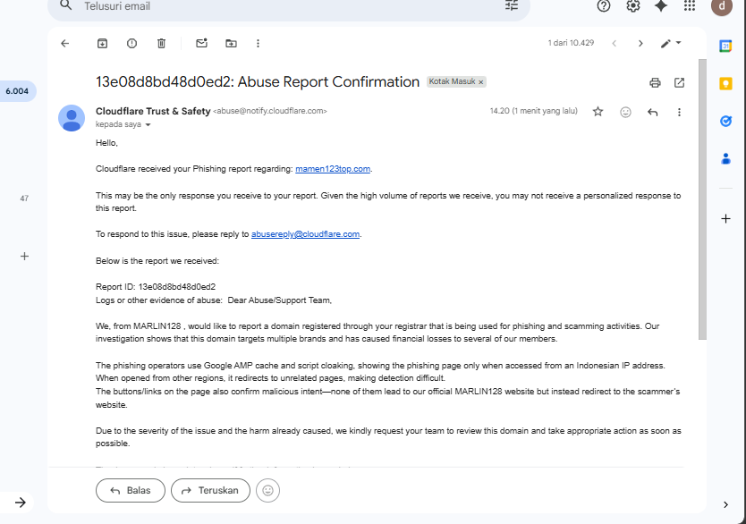
Task: Expand recipient details next to kepada saya
Action: pyautogui.click(x=148, y=125)
